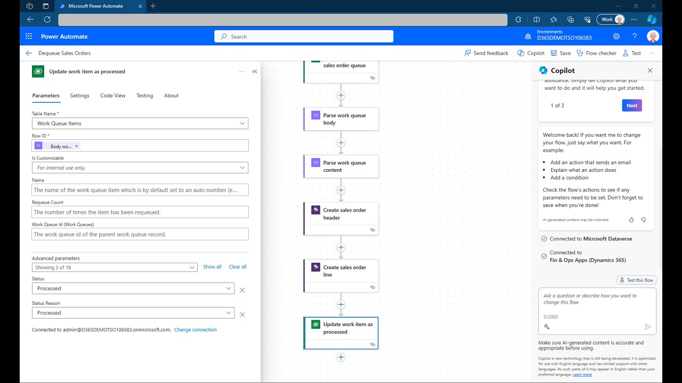This screenshot has width=682, height=383.
Task: Click Clear all advanced parameters
Action: coord(238,267)
